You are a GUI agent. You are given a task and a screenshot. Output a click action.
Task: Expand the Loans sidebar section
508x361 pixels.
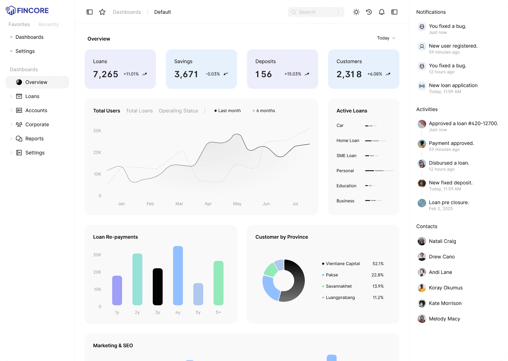(11, 96)
